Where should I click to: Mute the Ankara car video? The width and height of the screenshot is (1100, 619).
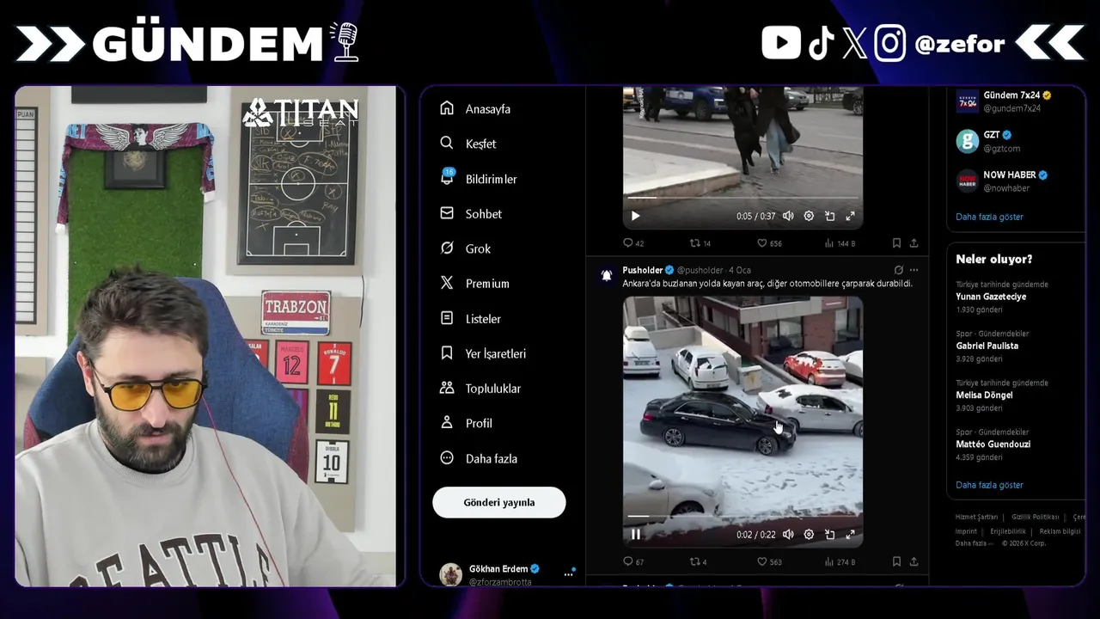point(788,535)
